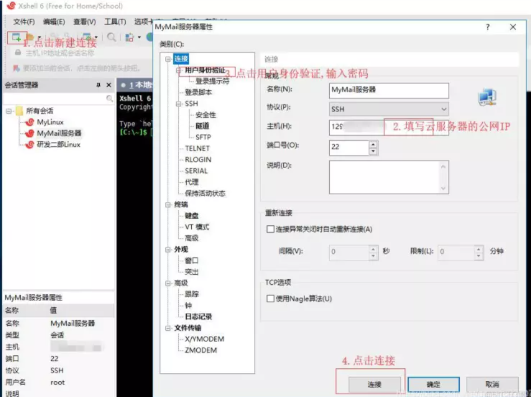Click the 所有会话 folder icon
The image size is (531, 397).
click(x=19, y=111)
